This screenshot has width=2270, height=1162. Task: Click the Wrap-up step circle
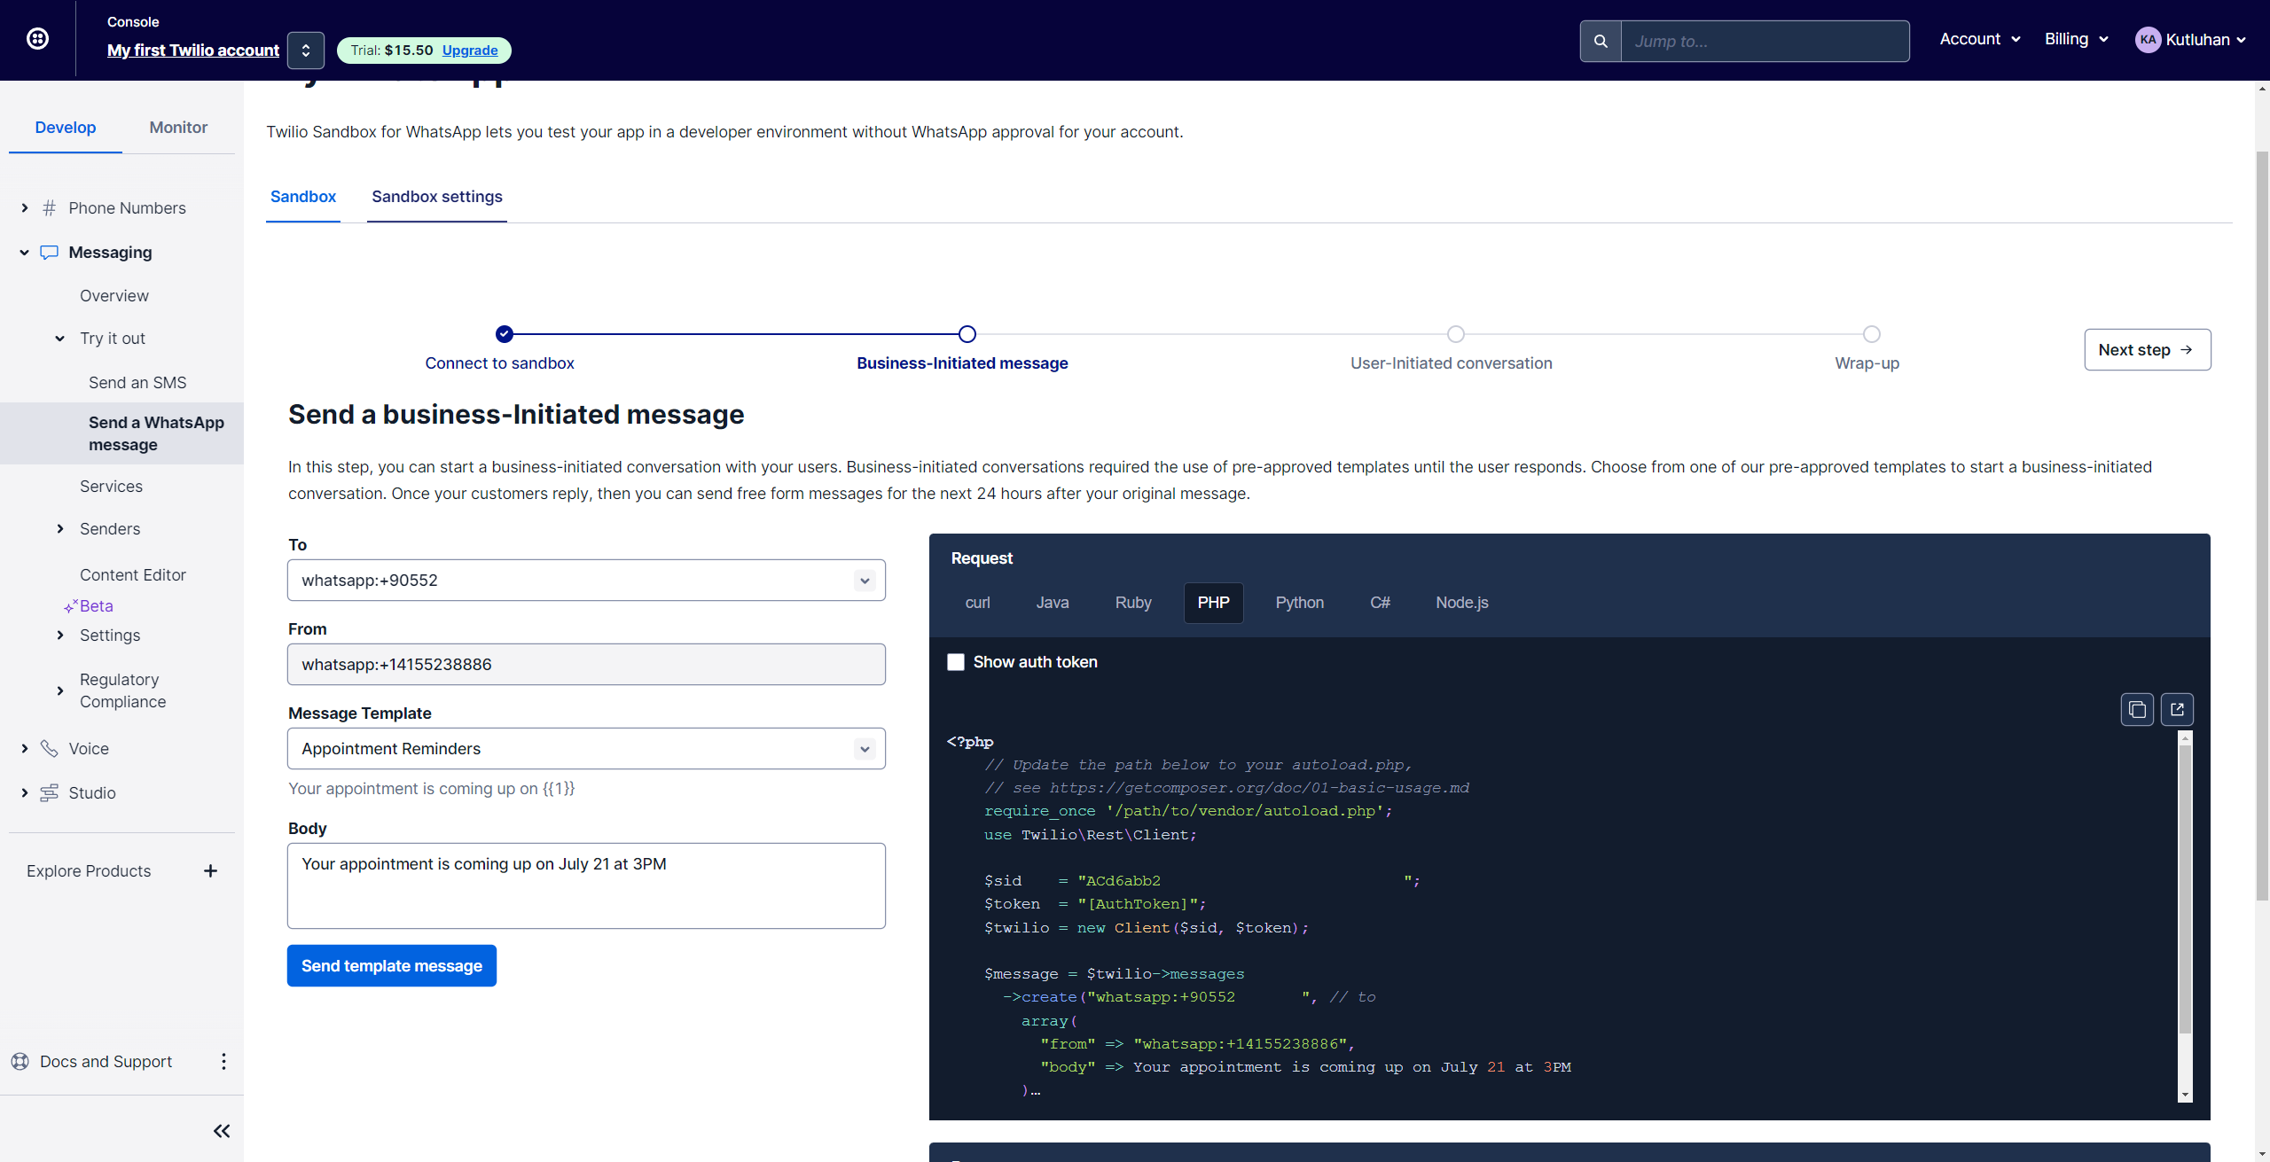tap(1872, 334)
